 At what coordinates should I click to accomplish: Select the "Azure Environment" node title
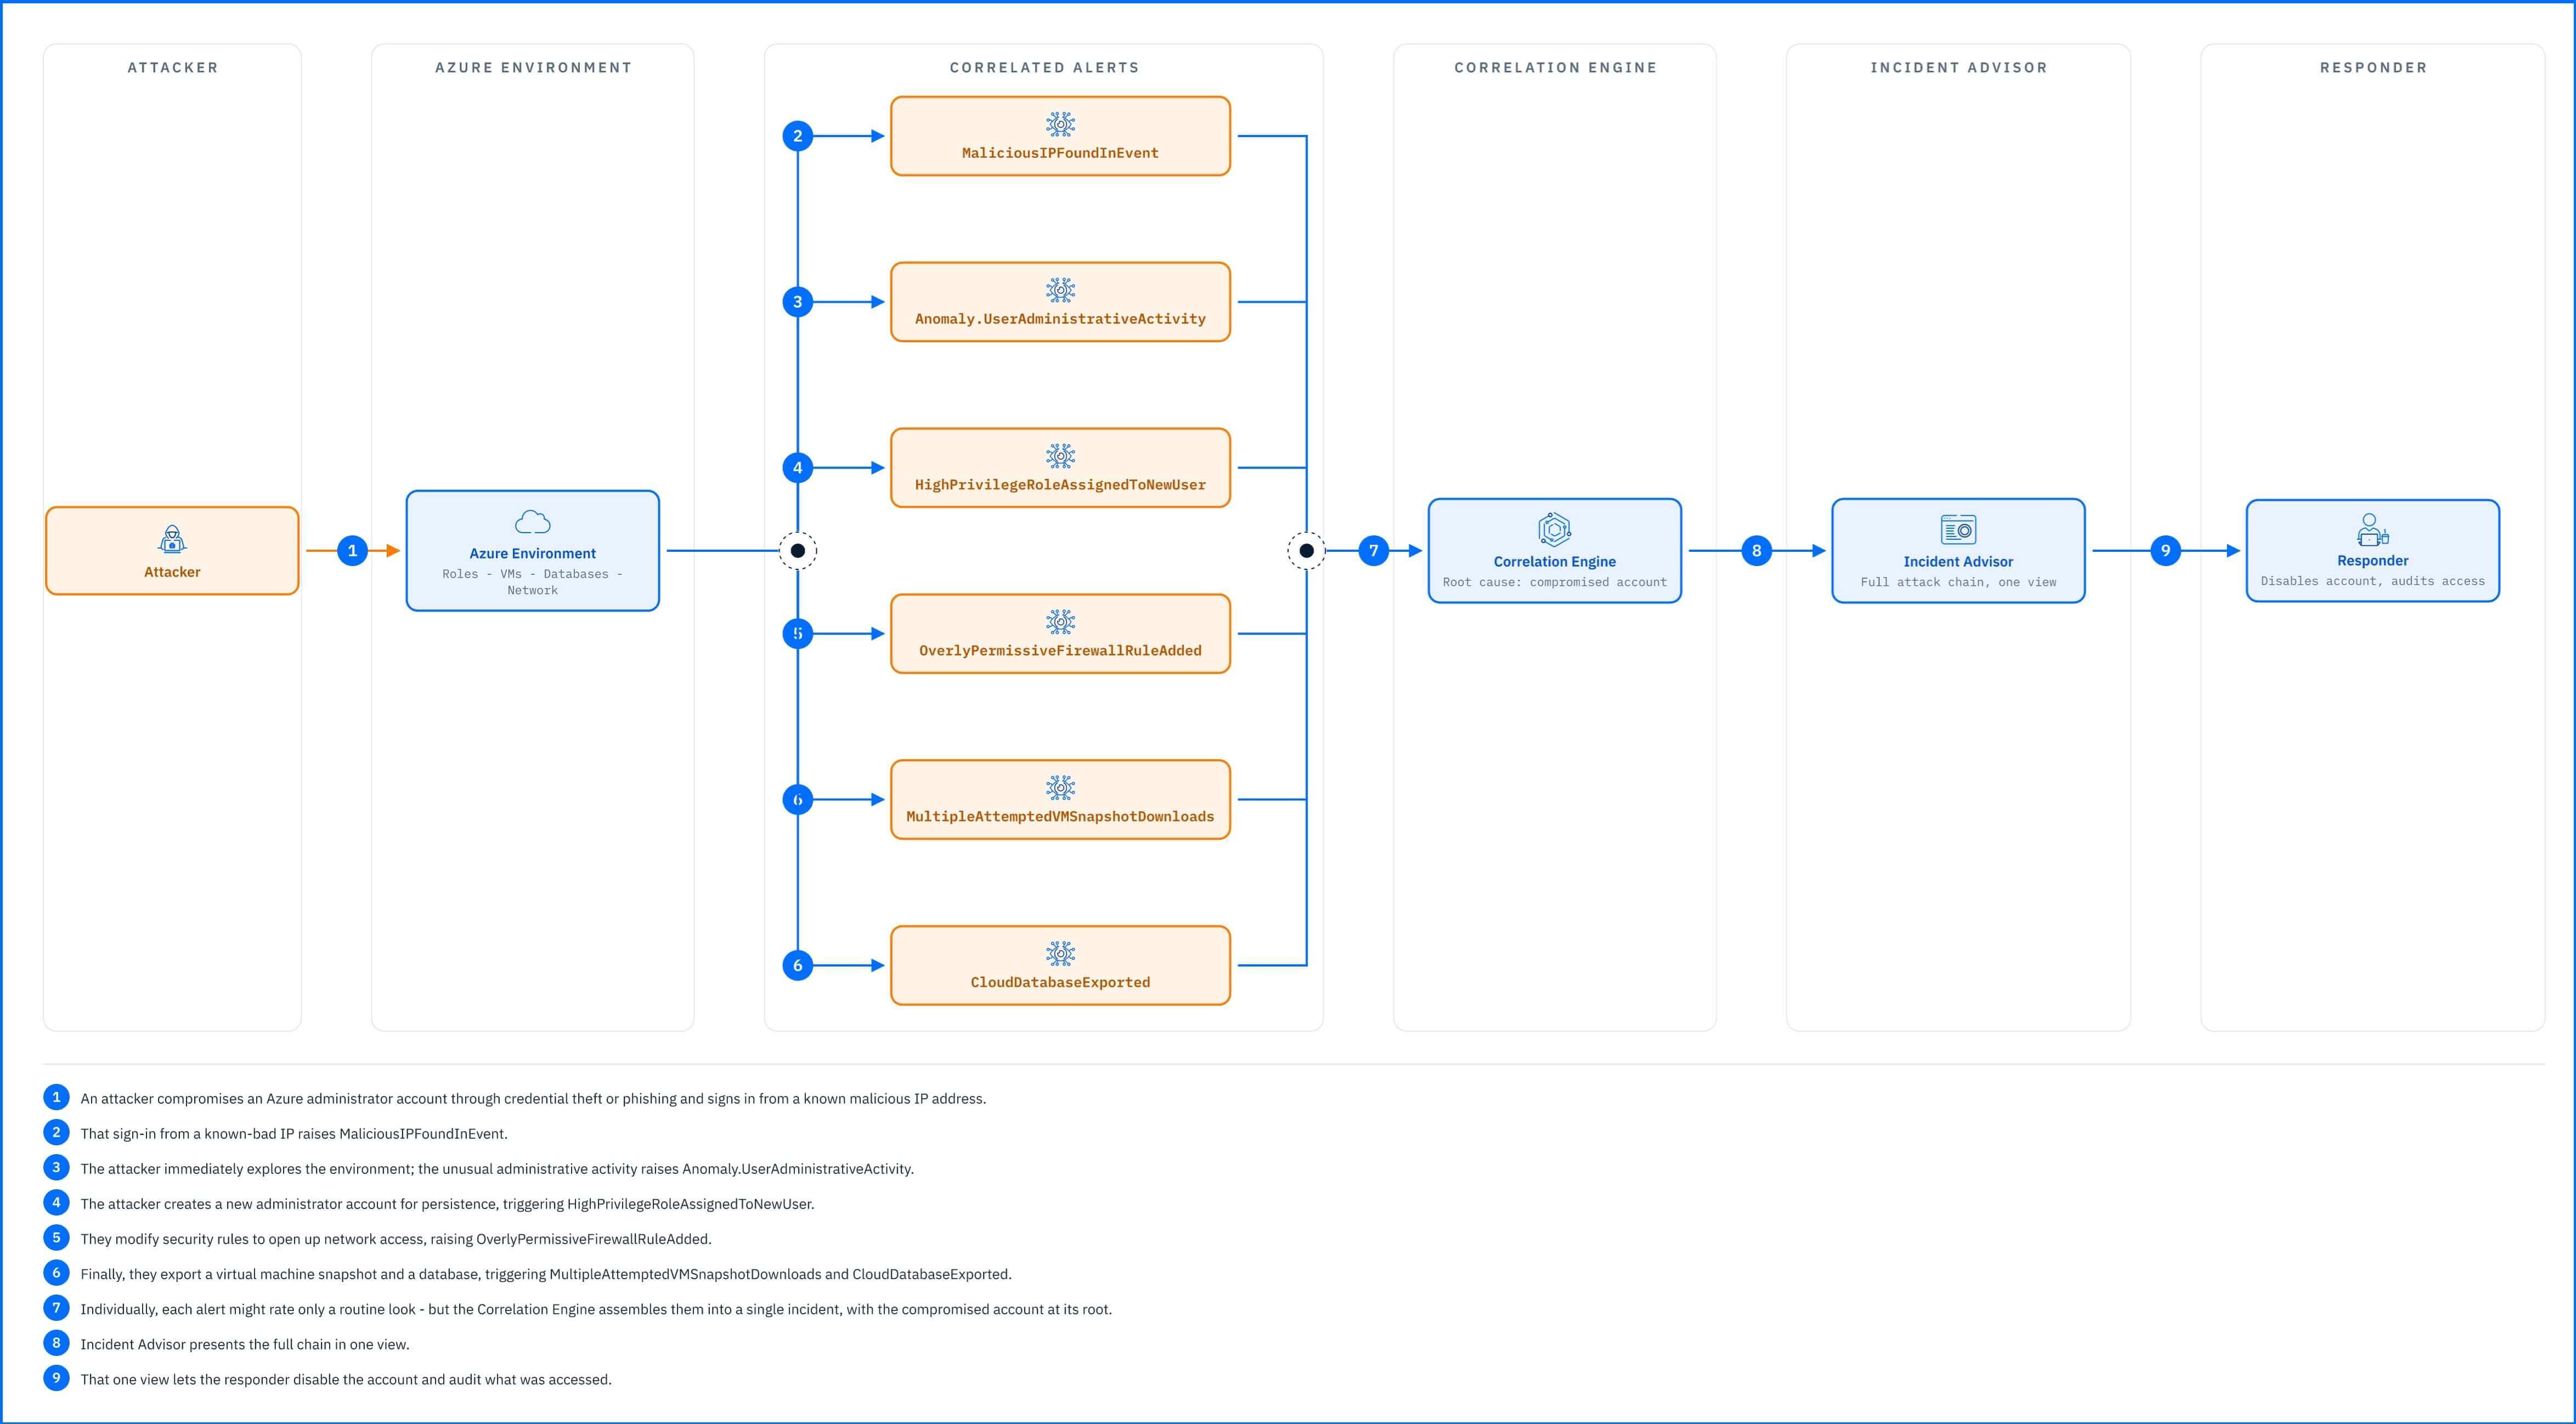click(x=532, y=553)
